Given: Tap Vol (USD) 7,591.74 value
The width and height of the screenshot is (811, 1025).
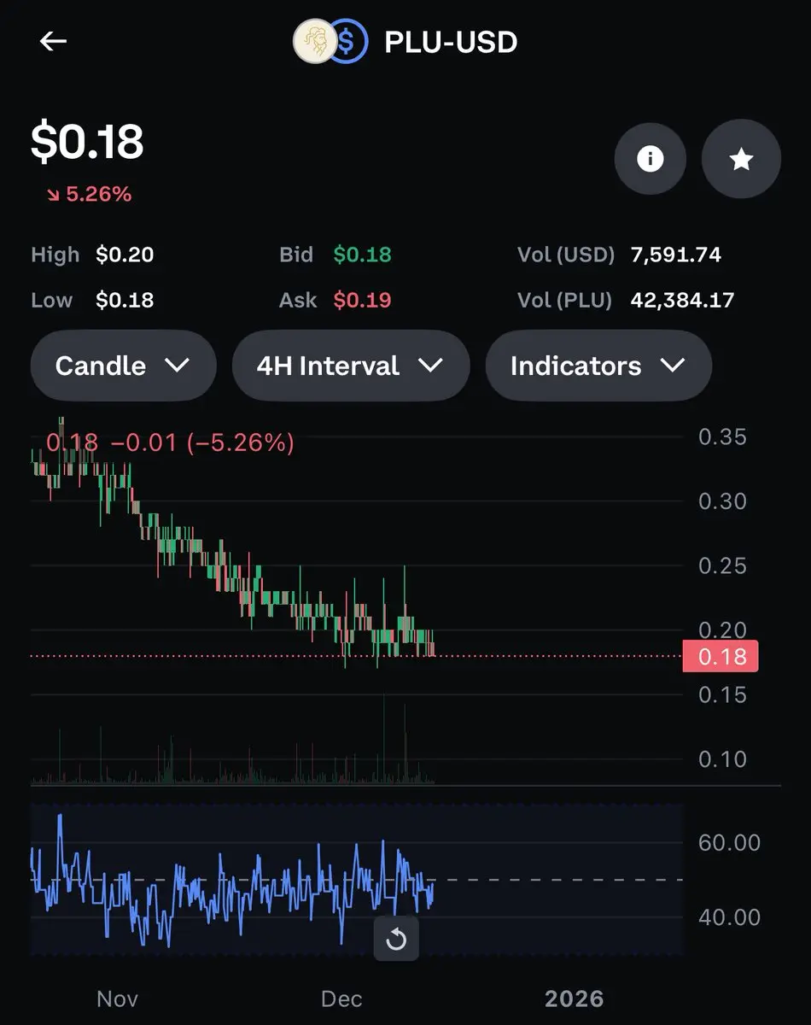Looking at the screenshot, I should 675,255.
